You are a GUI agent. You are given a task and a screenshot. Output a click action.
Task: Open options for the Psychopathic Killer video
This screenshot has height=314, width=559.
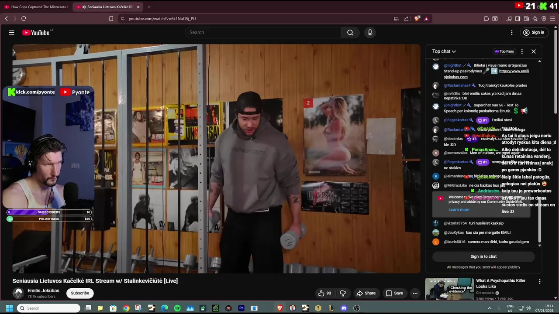[x=540, y=282]
